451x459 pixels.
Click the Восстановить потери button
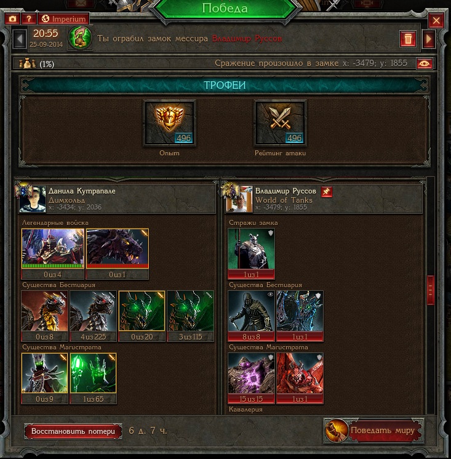tap(73, 431)
